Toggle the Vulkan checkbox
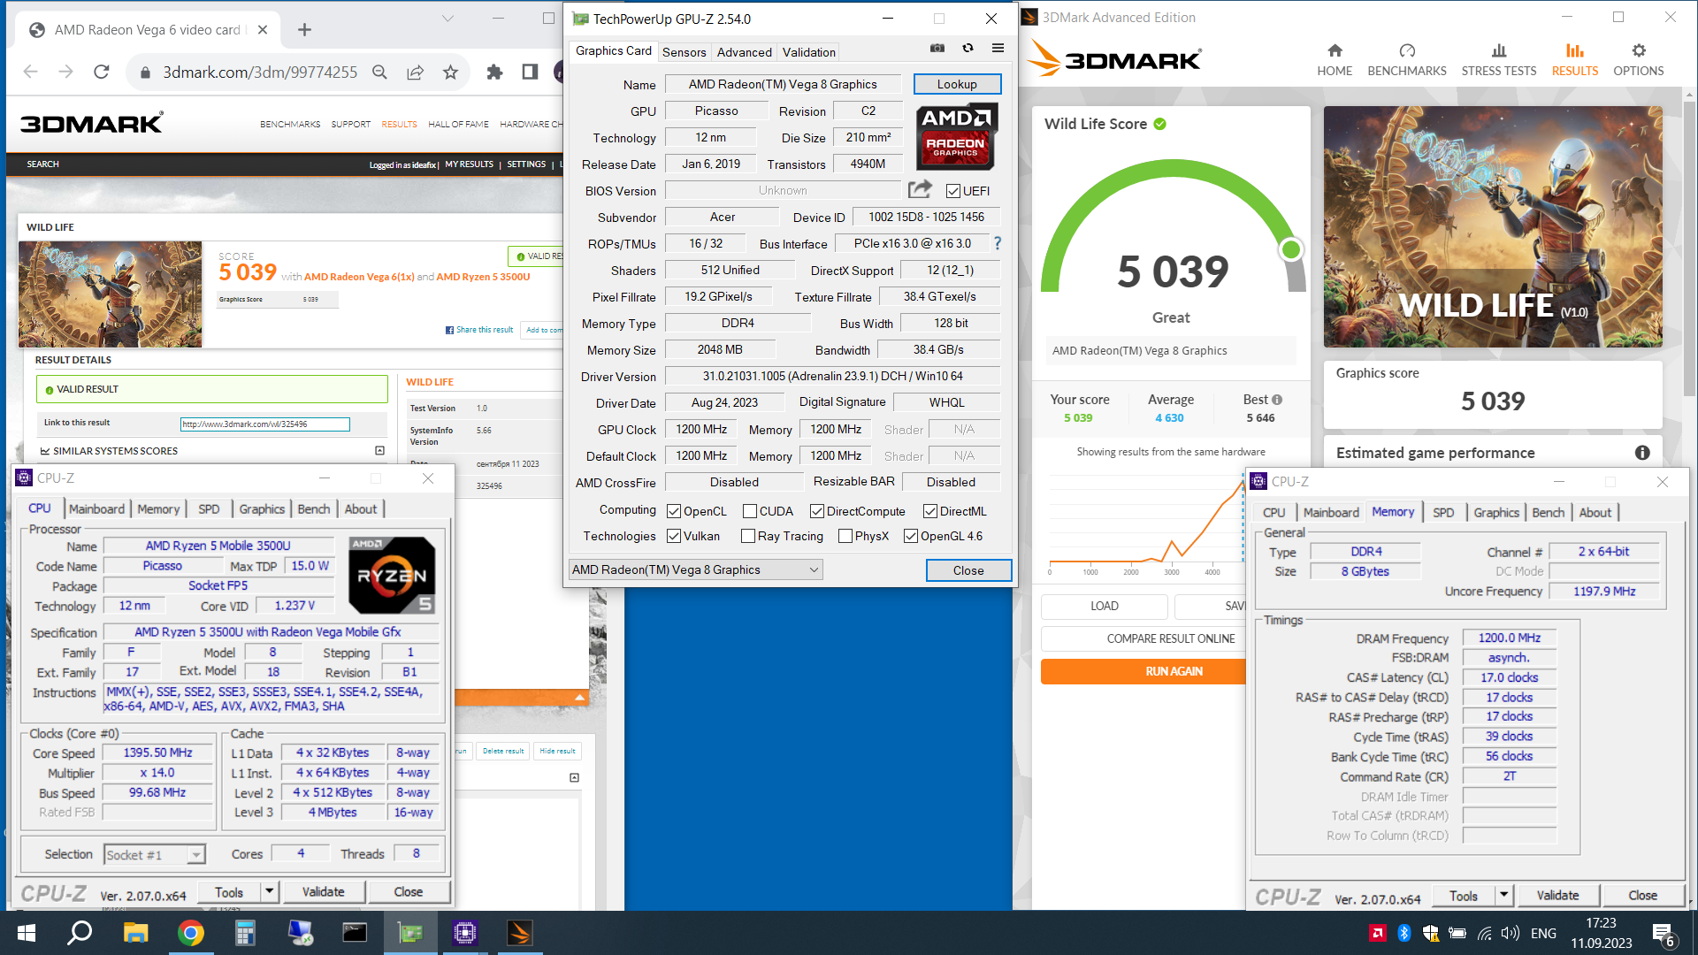This screenshot has width=1698, height=955. 674,536
